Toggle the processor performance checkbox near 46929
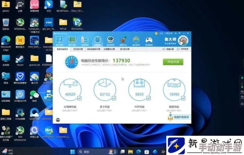 pos(79,98)
